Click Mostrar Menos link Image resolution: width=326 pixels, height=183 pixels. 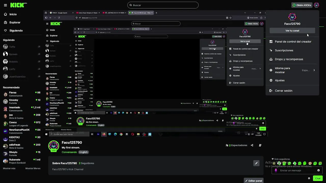pos(33,168)
